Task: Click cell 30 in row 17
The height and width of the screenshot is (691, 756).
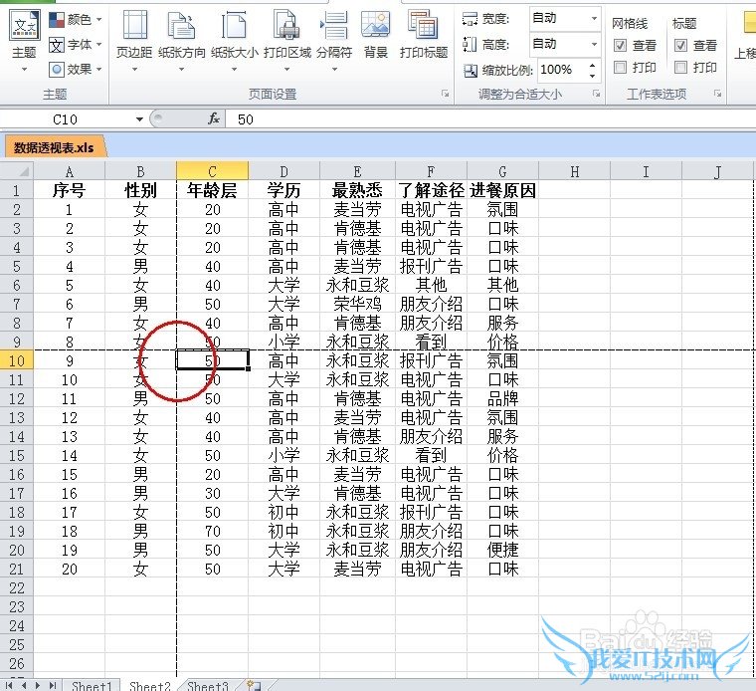Action: coord(212,493)
